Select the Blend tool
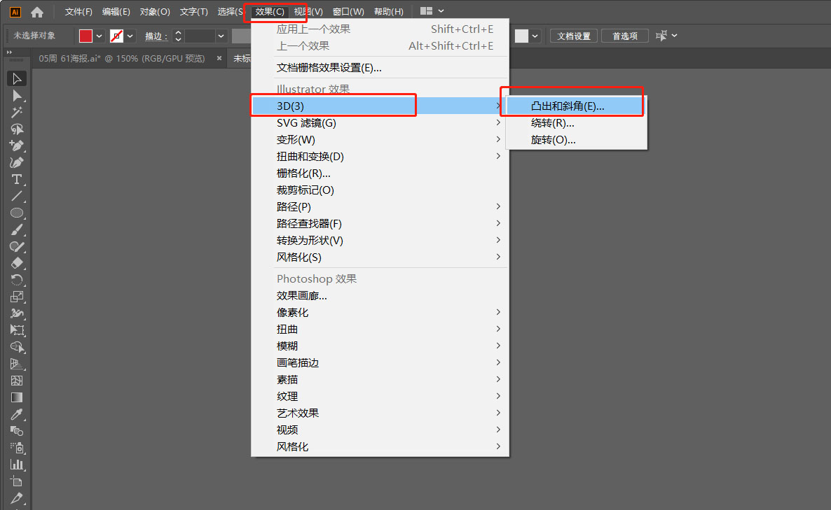This screenshot has width=831, height=510. (x=16, y=431)
